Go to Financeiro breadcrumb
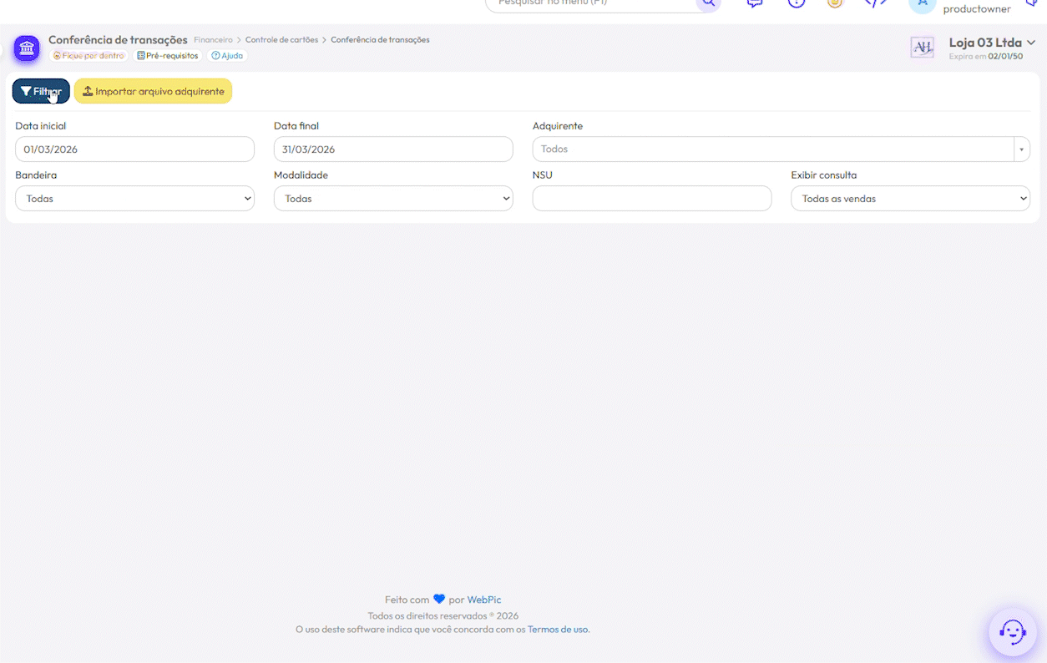Screen dimensions: 1047x663 [213, 40]
